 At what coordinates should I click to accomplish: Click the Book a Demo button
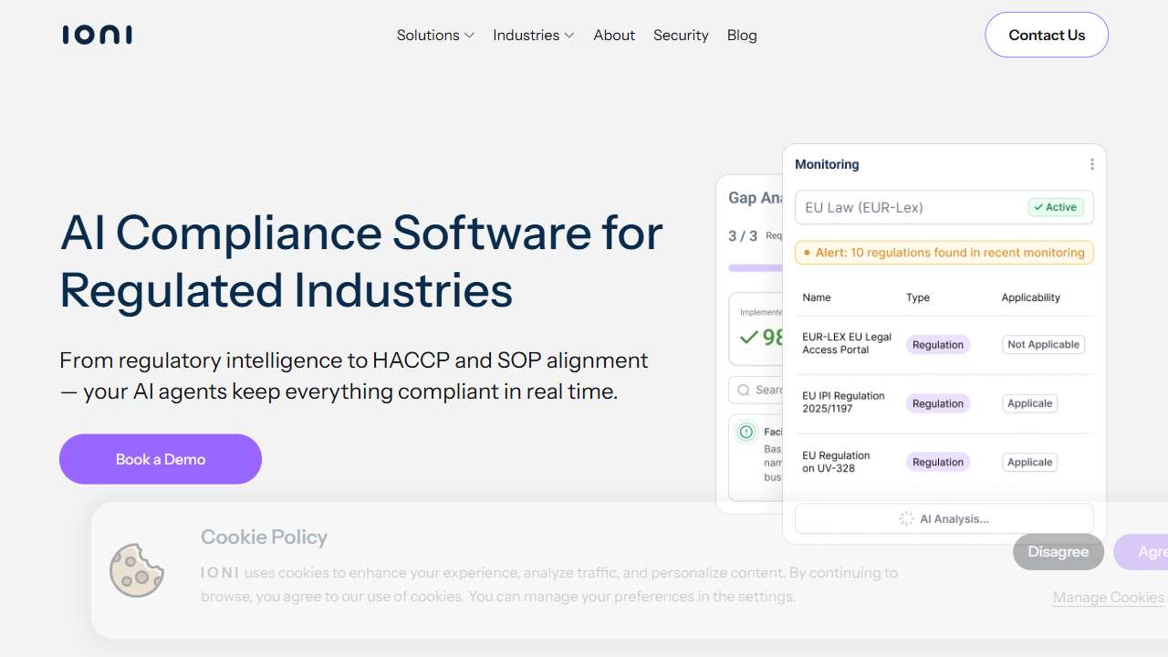point(161,459)
